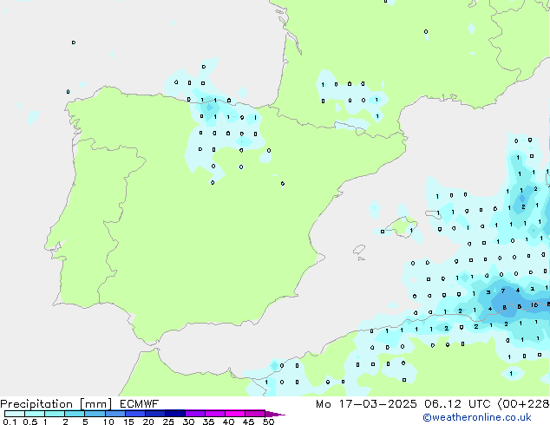The height and width of the screenshot is (425, 550).
Task: Click the 'Precipitation [mm]' title text
Action: click(56, 404)
